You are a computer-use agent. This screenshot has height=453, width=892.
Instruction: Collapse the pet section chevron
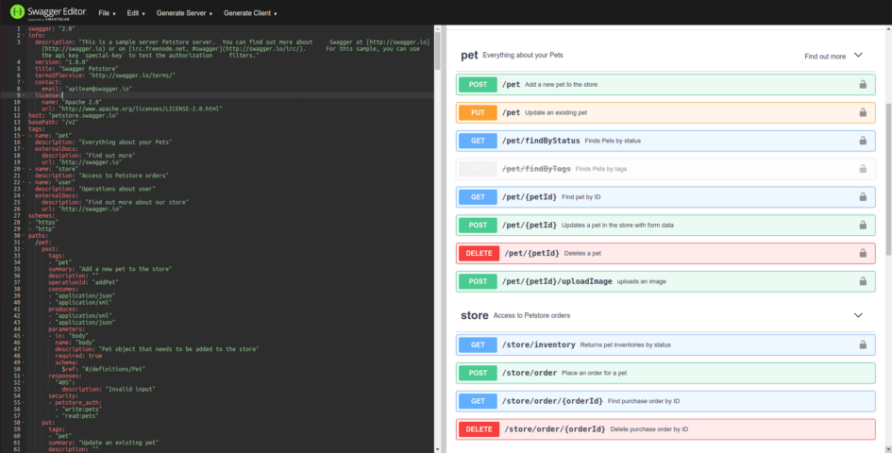click(x=858, y=55)
